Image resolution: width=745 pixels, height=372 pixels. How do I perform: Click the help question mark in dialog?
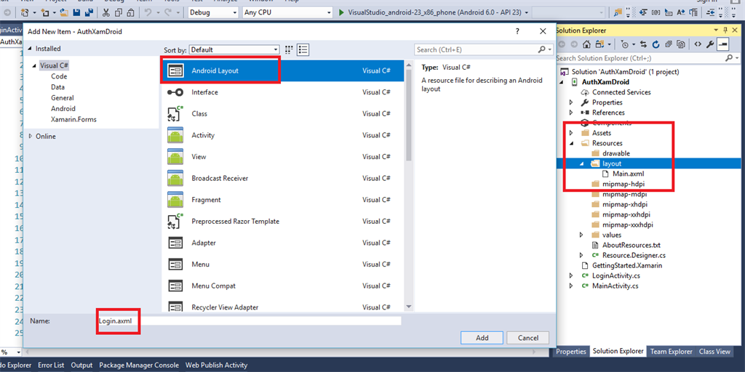[x=517, y=31]
